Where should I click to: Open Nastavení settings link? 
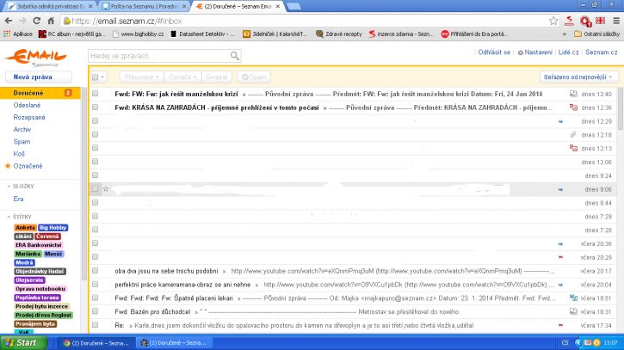tap(534, 52)
